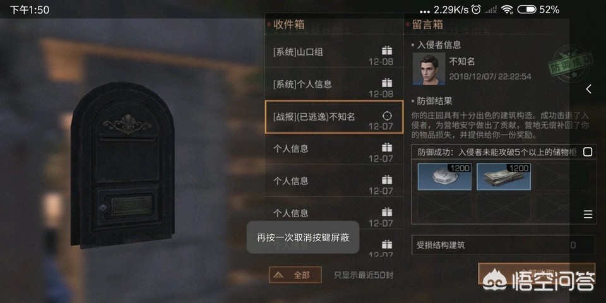Image resolution: width=606 pixels, height=303 pixels.
Task: Click the mailbox model on the left
Action: 122,165
